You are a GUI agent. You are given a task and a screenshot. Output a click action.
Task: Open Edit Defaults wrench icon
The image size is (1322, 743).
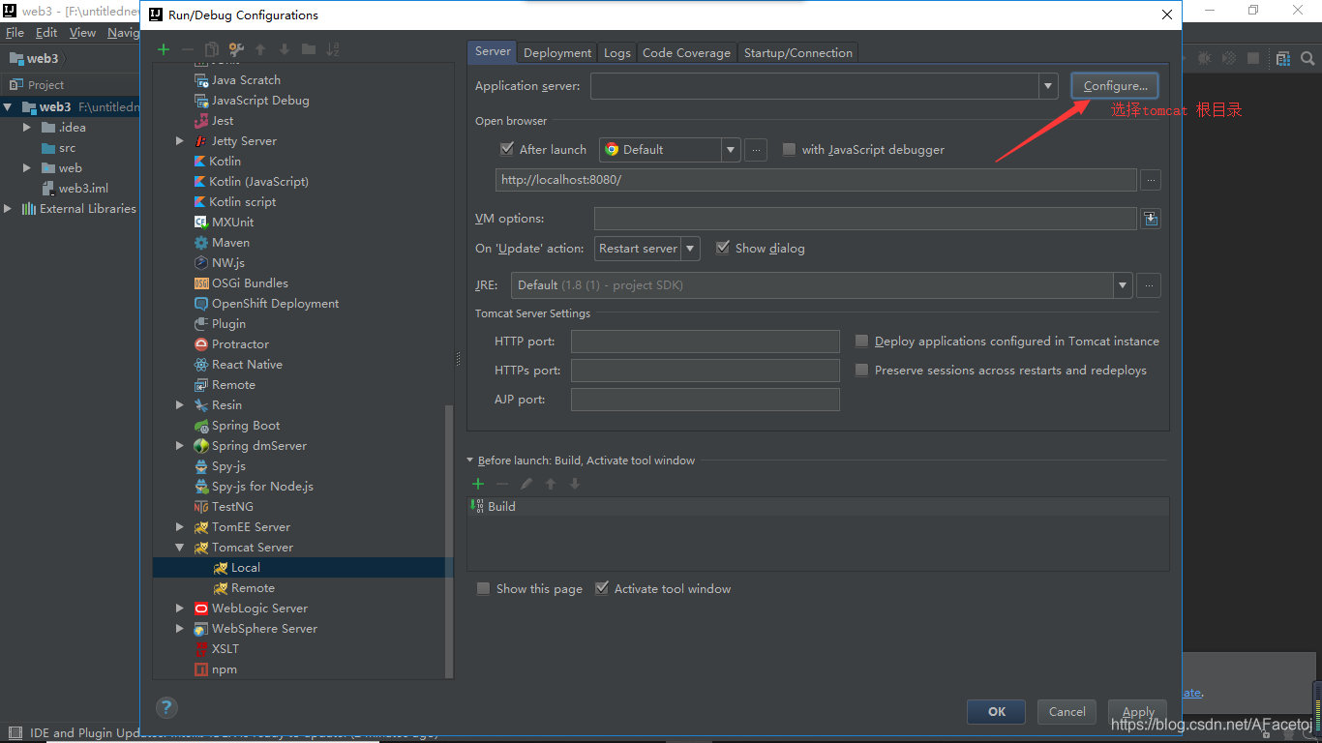click(235, 49)
